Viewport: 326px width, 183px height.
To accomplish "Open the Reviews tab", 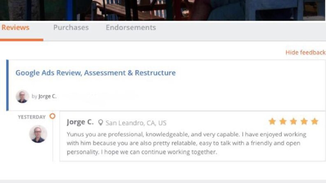I will 15,27.
